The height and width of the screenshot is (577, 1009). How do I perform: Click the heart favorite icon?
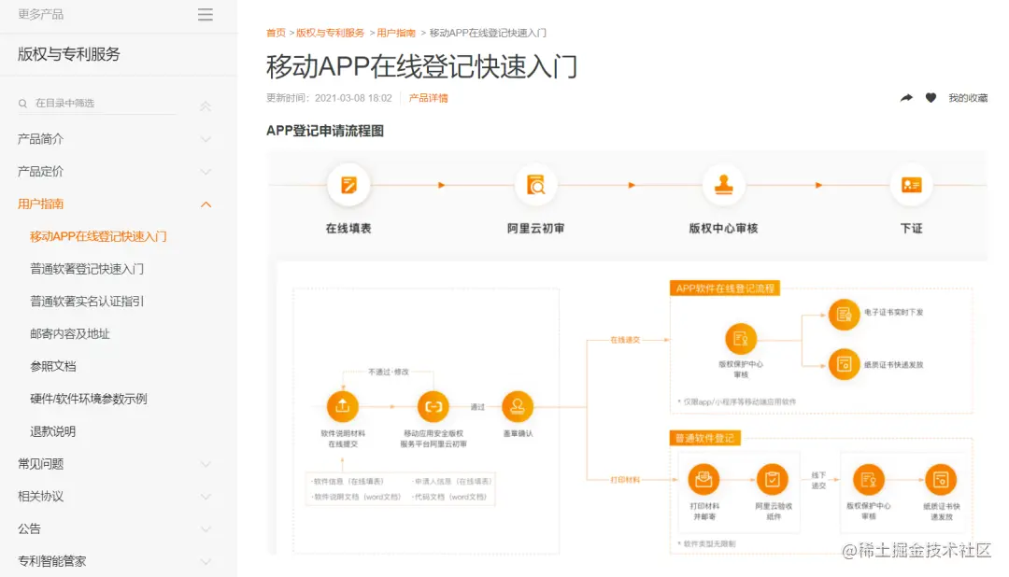(x=931, y=98)
